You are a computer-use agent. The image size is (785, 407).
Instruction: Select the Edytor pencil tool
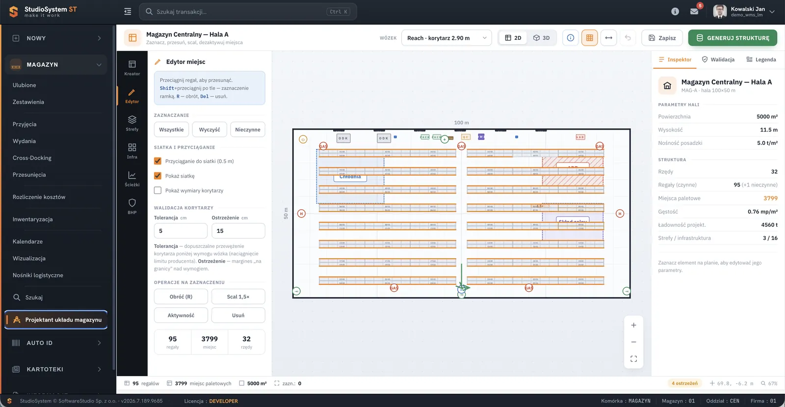pyautogui.click(x=132, y=96)
